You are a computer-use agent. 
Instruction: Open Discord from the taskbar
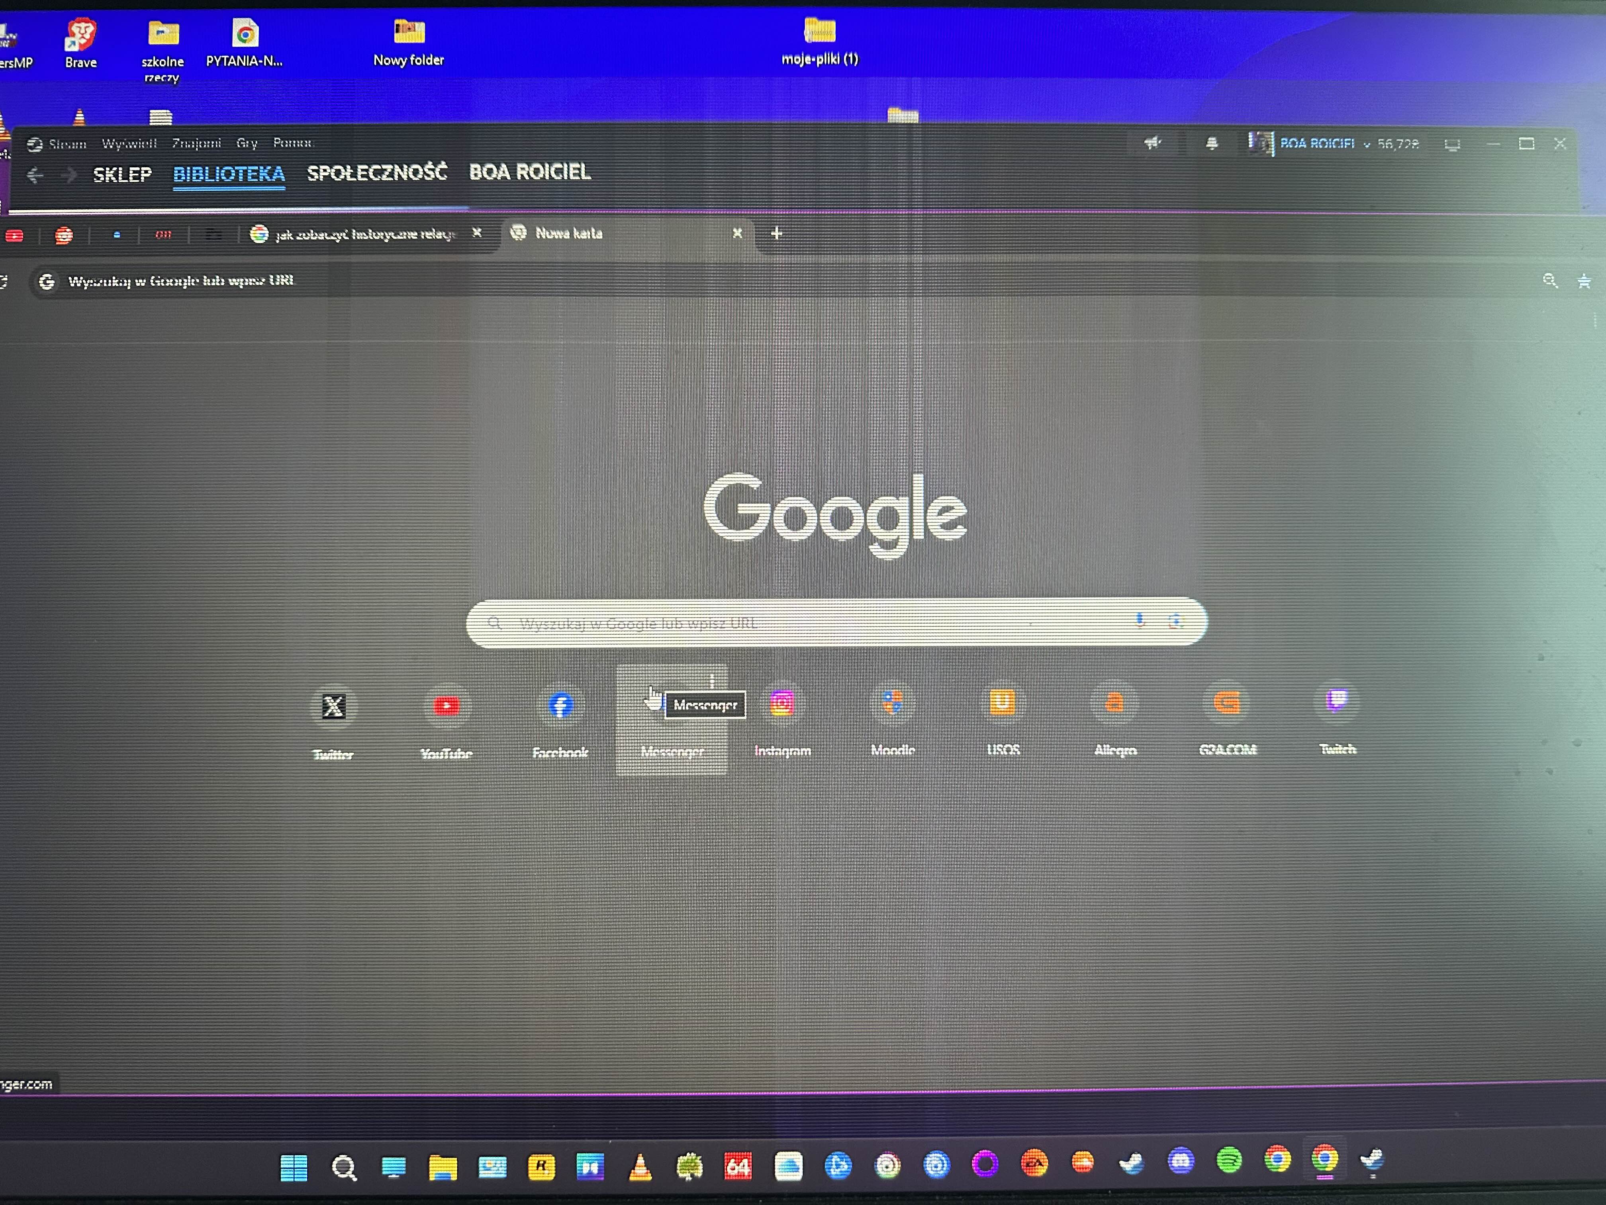click(x=1181, y=1161)
